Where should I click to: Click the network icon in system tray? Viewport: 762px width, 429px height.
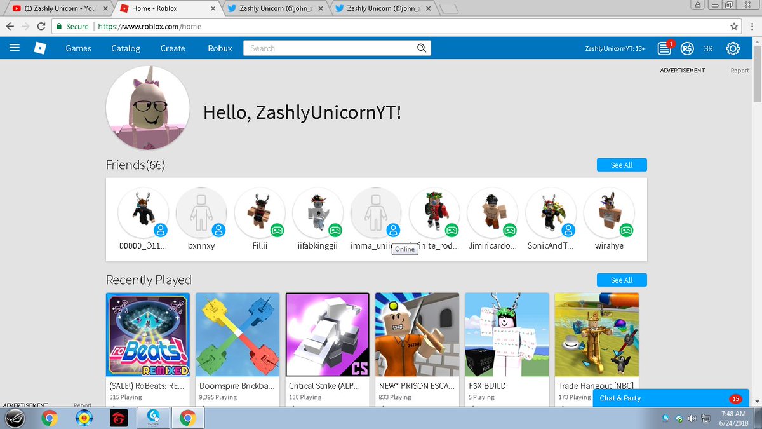(x=705, y=418)
